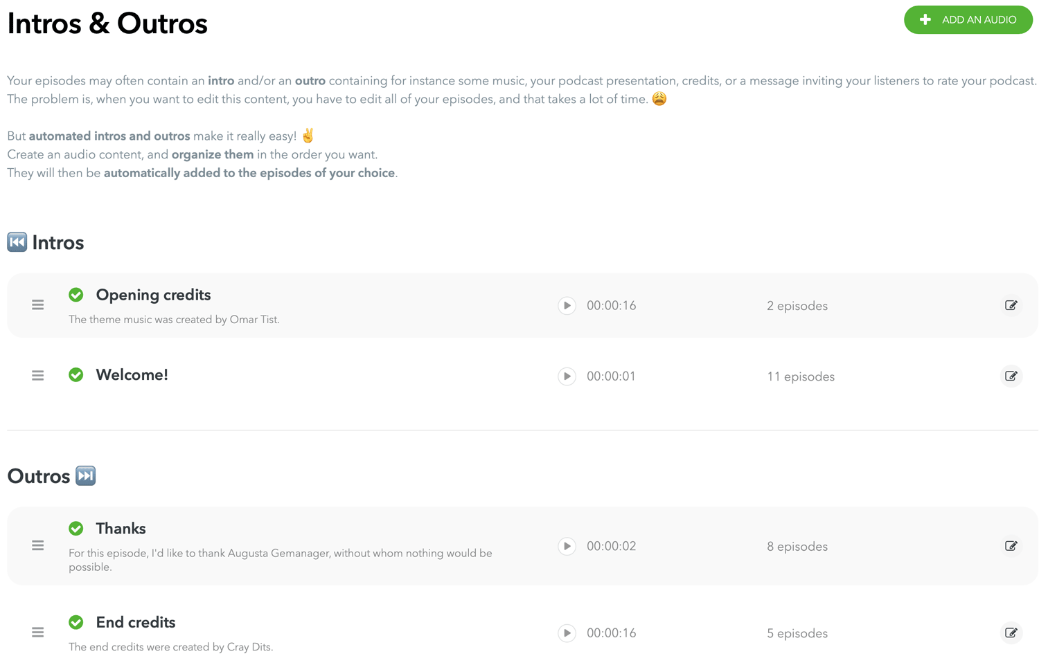
Task: Click the rewind icon beside Intros heading
Action: pos(17,242)
